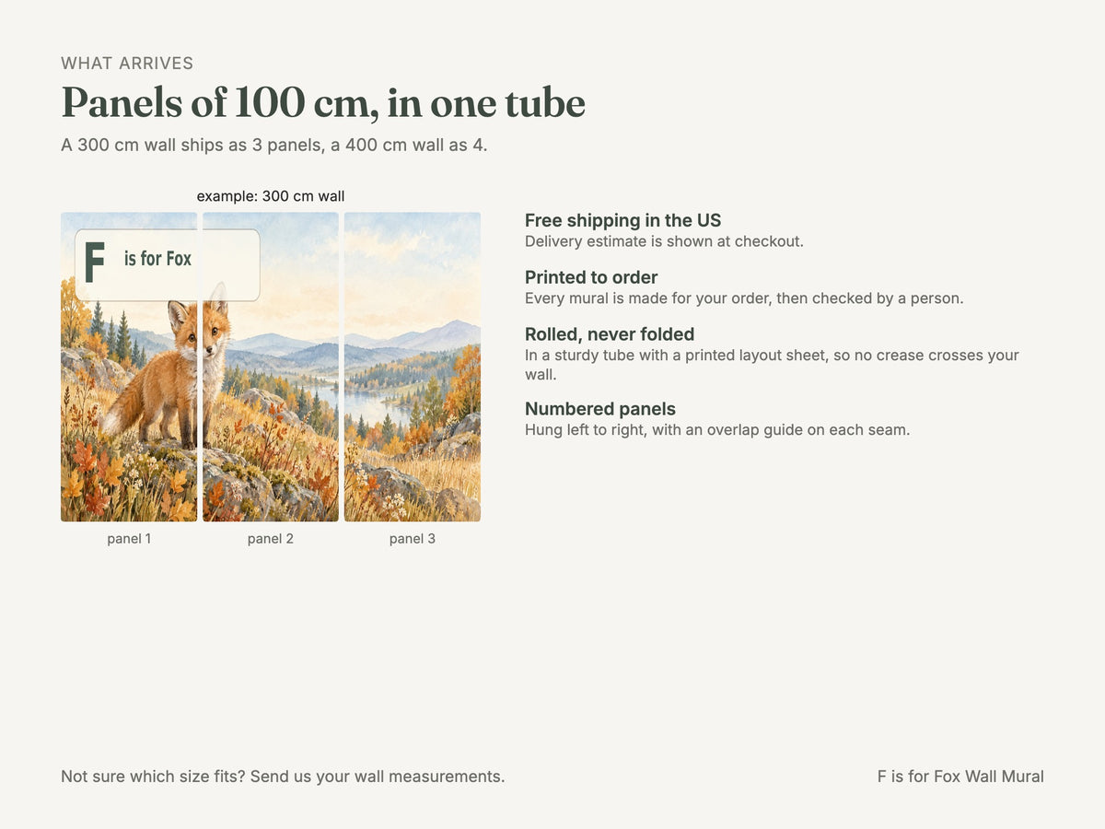Select the 'panel 2' caption
1105x829 pixels.
point(271,539)
